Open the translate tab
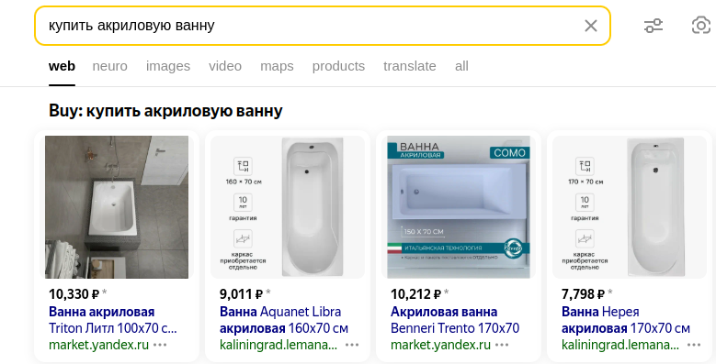The width and height of the screenshot is (716, 364). pyautogui.click(x=410, y=67)
